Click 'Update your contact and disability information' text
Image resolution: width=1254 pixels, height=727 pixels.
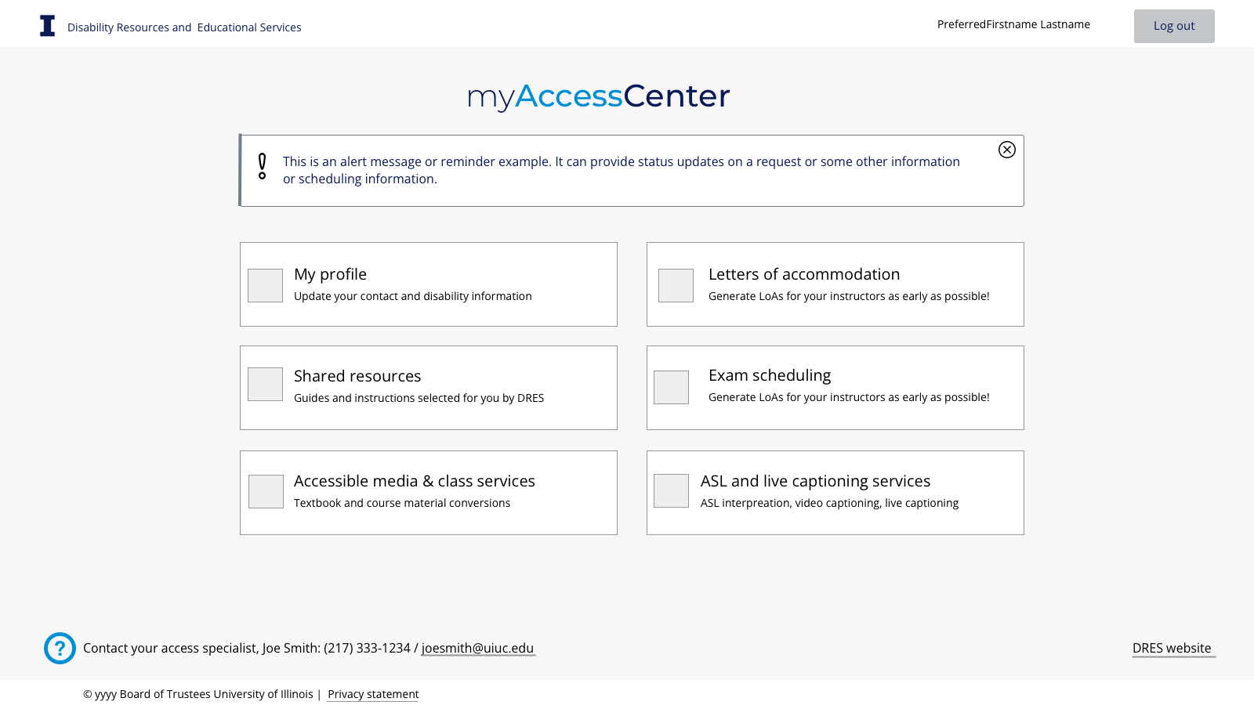[413, 296]
